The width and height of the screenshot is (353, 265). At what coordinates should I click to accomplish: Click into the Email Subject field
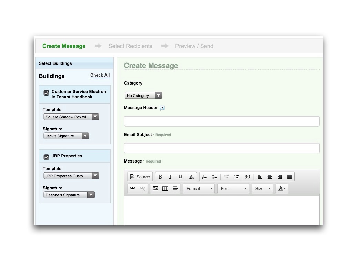tap(221, 148)
